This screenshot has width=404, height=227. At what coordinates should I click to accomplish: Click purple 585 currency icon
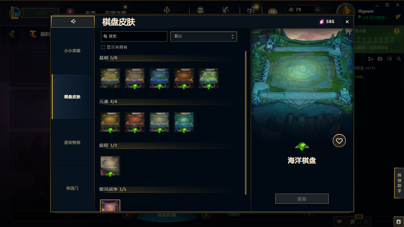[322, 21]
